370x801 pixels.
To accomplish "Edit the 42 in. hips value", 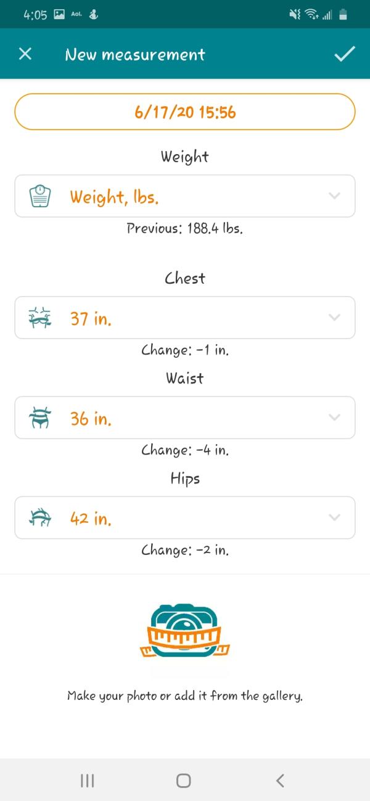I will tap(91, 519).
